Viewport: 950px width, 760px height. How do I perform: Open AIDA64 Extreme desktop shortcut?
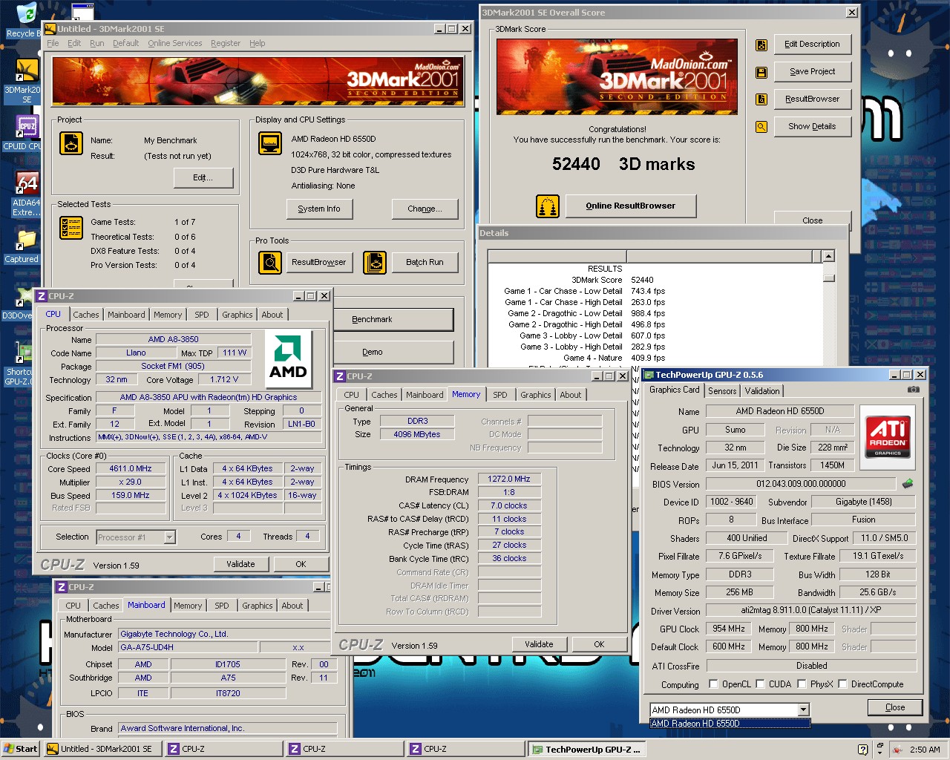27,191
